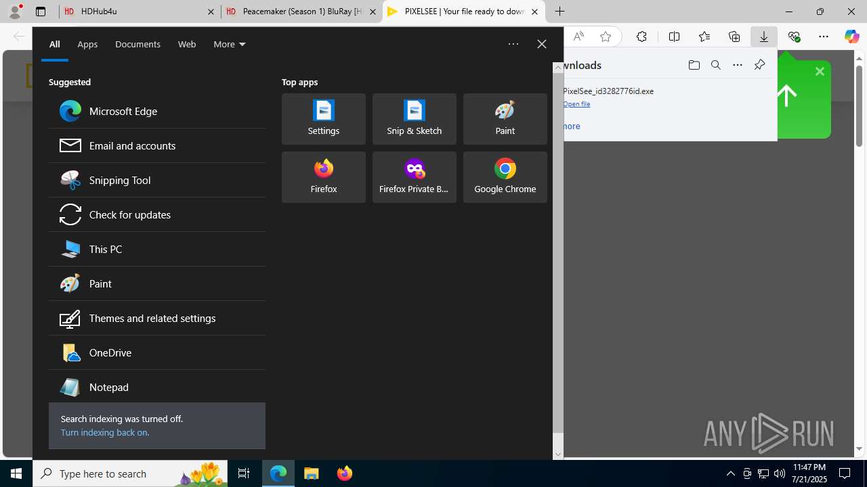Open Copilot sidebar button

click(852, 37)
